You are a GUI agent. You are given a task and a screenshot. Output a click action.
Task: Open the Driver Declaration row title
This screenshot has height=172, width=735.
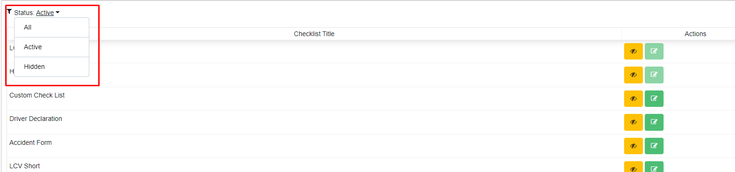[36, 119]
